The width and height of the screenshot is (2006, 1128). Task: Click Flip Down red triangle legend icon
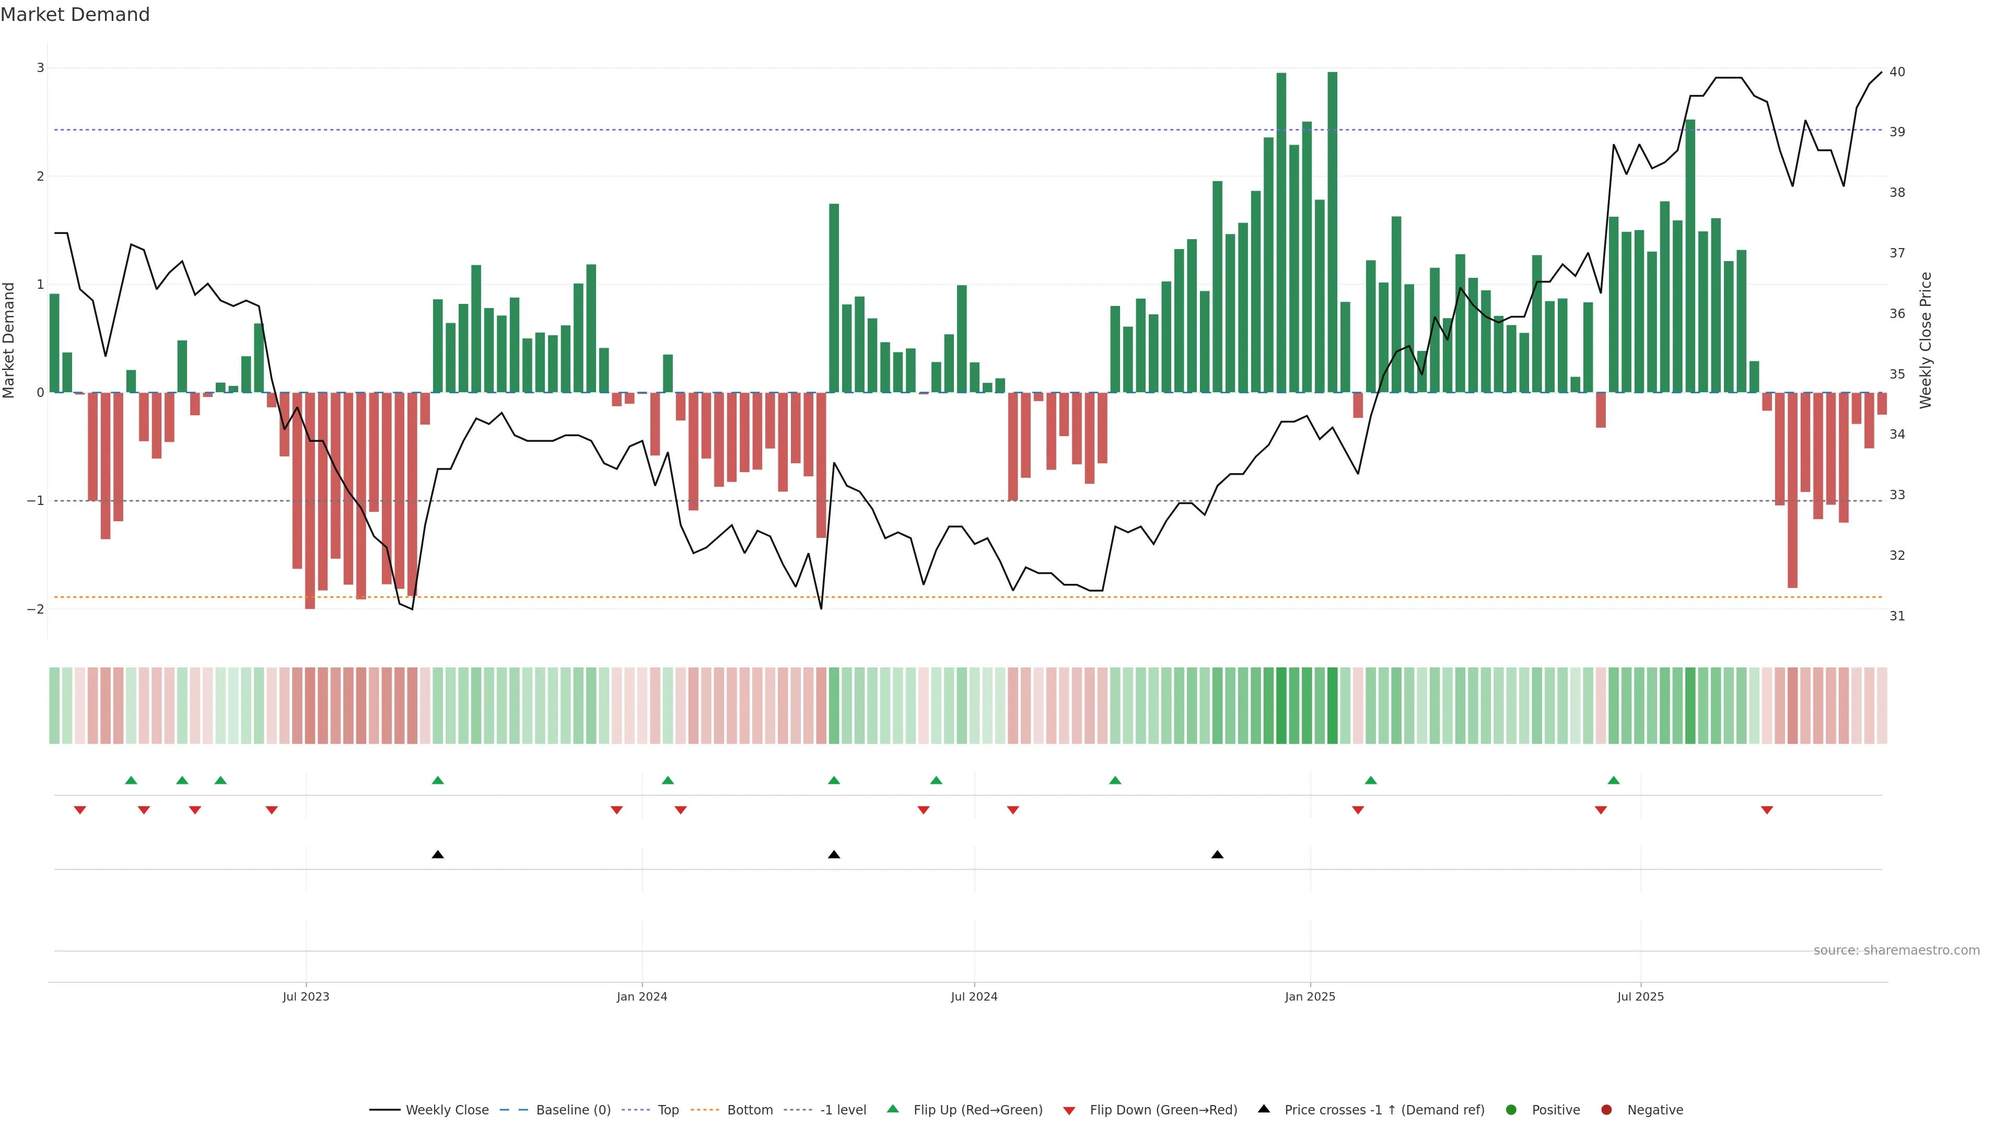[1069, 1111]
